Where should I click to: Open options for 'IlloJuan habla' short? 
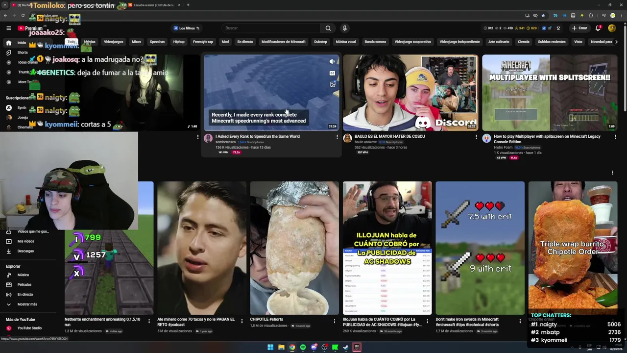(x=427, y=321)
